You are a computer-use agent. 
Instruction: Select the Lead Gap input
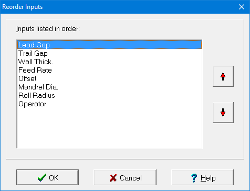(x=109, y=45)
